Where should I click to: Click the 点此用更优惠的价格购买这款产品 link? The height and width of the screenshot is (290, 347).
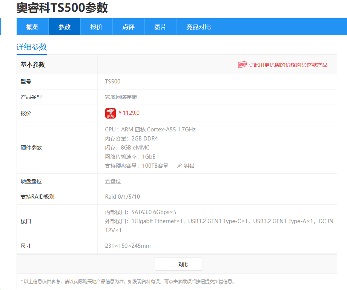288,65
